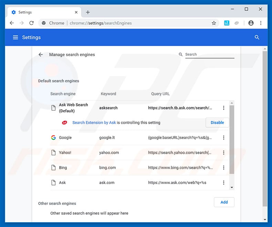Click the page scroll-up arrow
This screenshot has height=227, width=272.
coord(265,49)
